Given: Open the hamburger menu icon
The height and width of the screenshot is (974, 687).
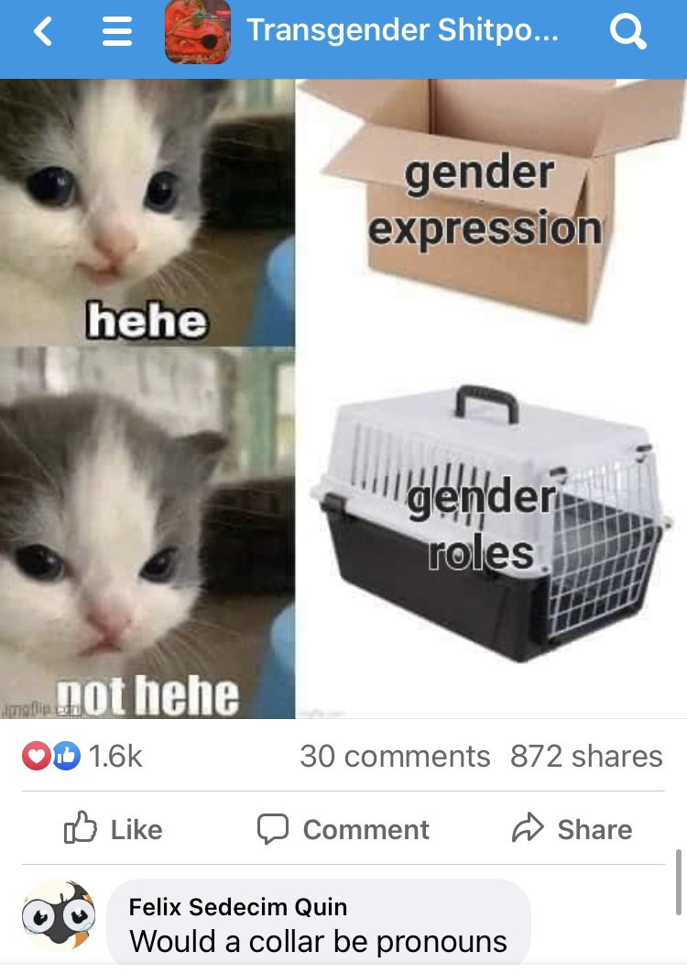Looking at the screenshot, I should [116, 31].
